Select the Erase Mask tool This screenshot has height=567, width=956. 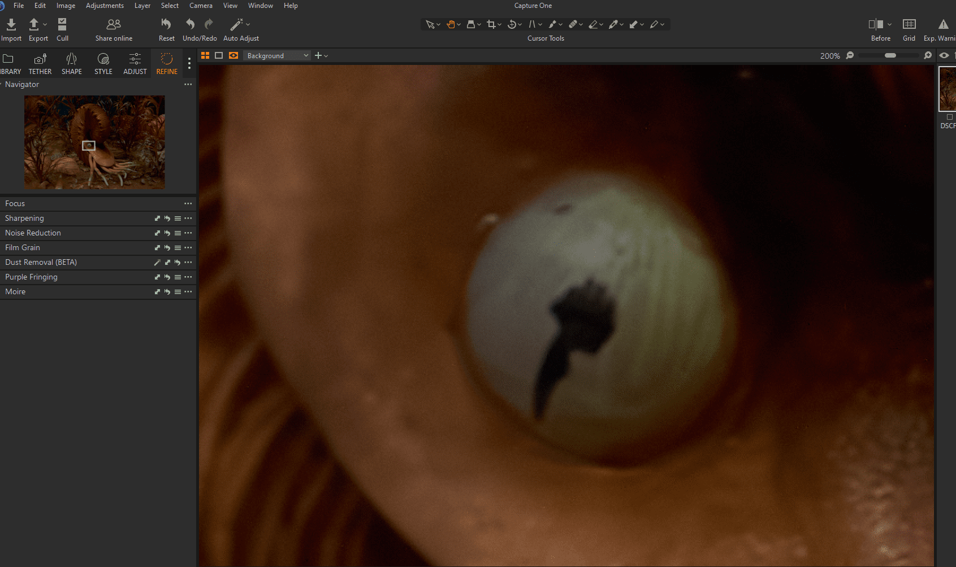[593, 24]
